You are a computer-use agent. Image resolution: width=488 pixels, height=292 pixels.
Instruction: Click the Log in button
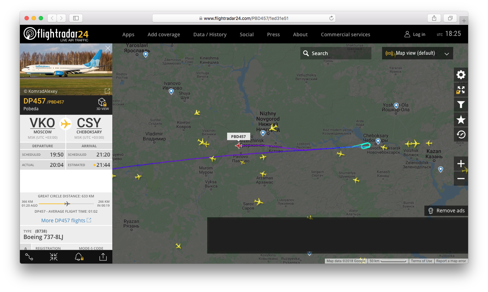click(415, 34)
